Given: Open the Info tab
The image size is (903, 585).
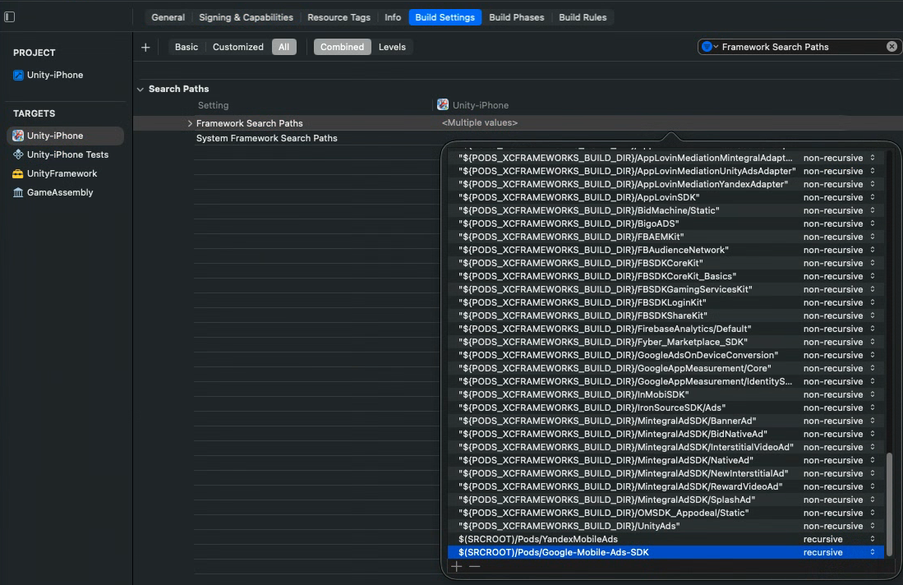Looking at the screenshot, I should 393,17.
